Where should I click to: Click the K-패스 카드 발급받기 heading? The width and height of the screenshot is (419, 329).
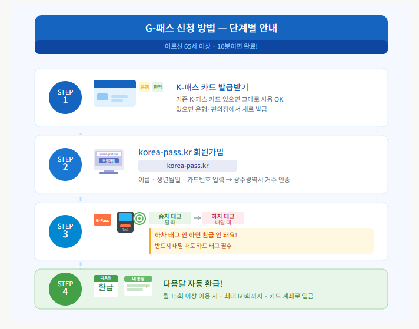(212, 88)
